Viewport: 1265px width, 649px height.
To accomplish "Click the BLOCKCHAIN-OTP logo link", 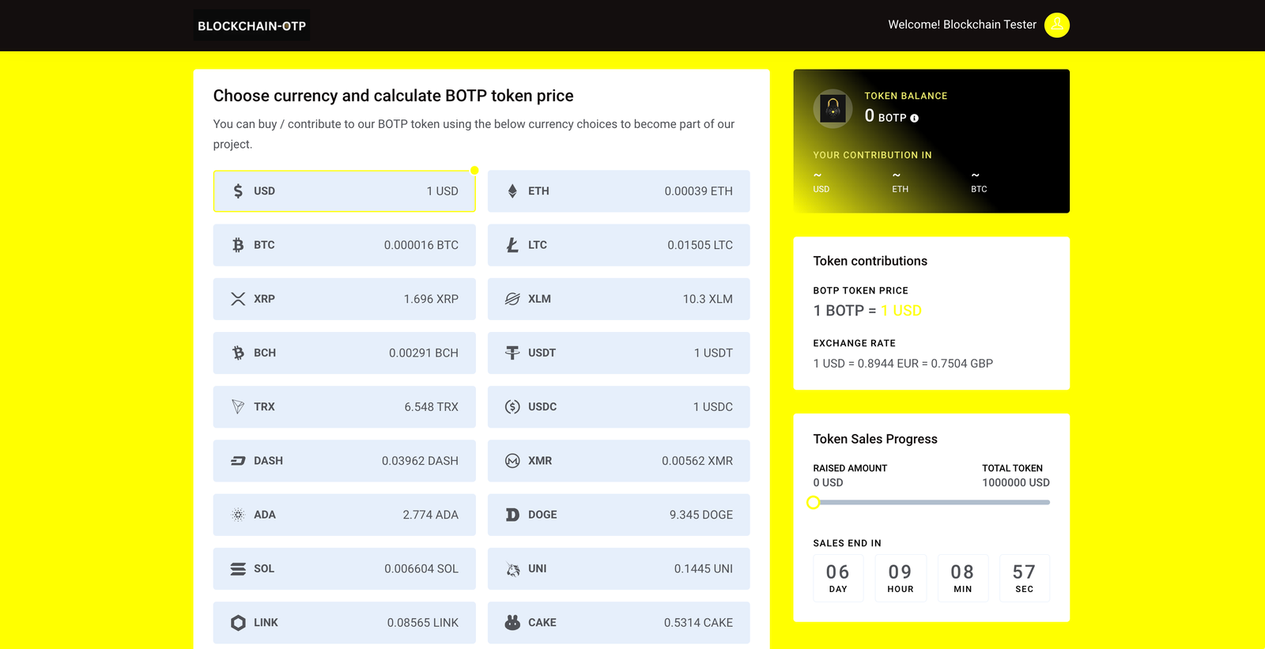I will 251,26.
